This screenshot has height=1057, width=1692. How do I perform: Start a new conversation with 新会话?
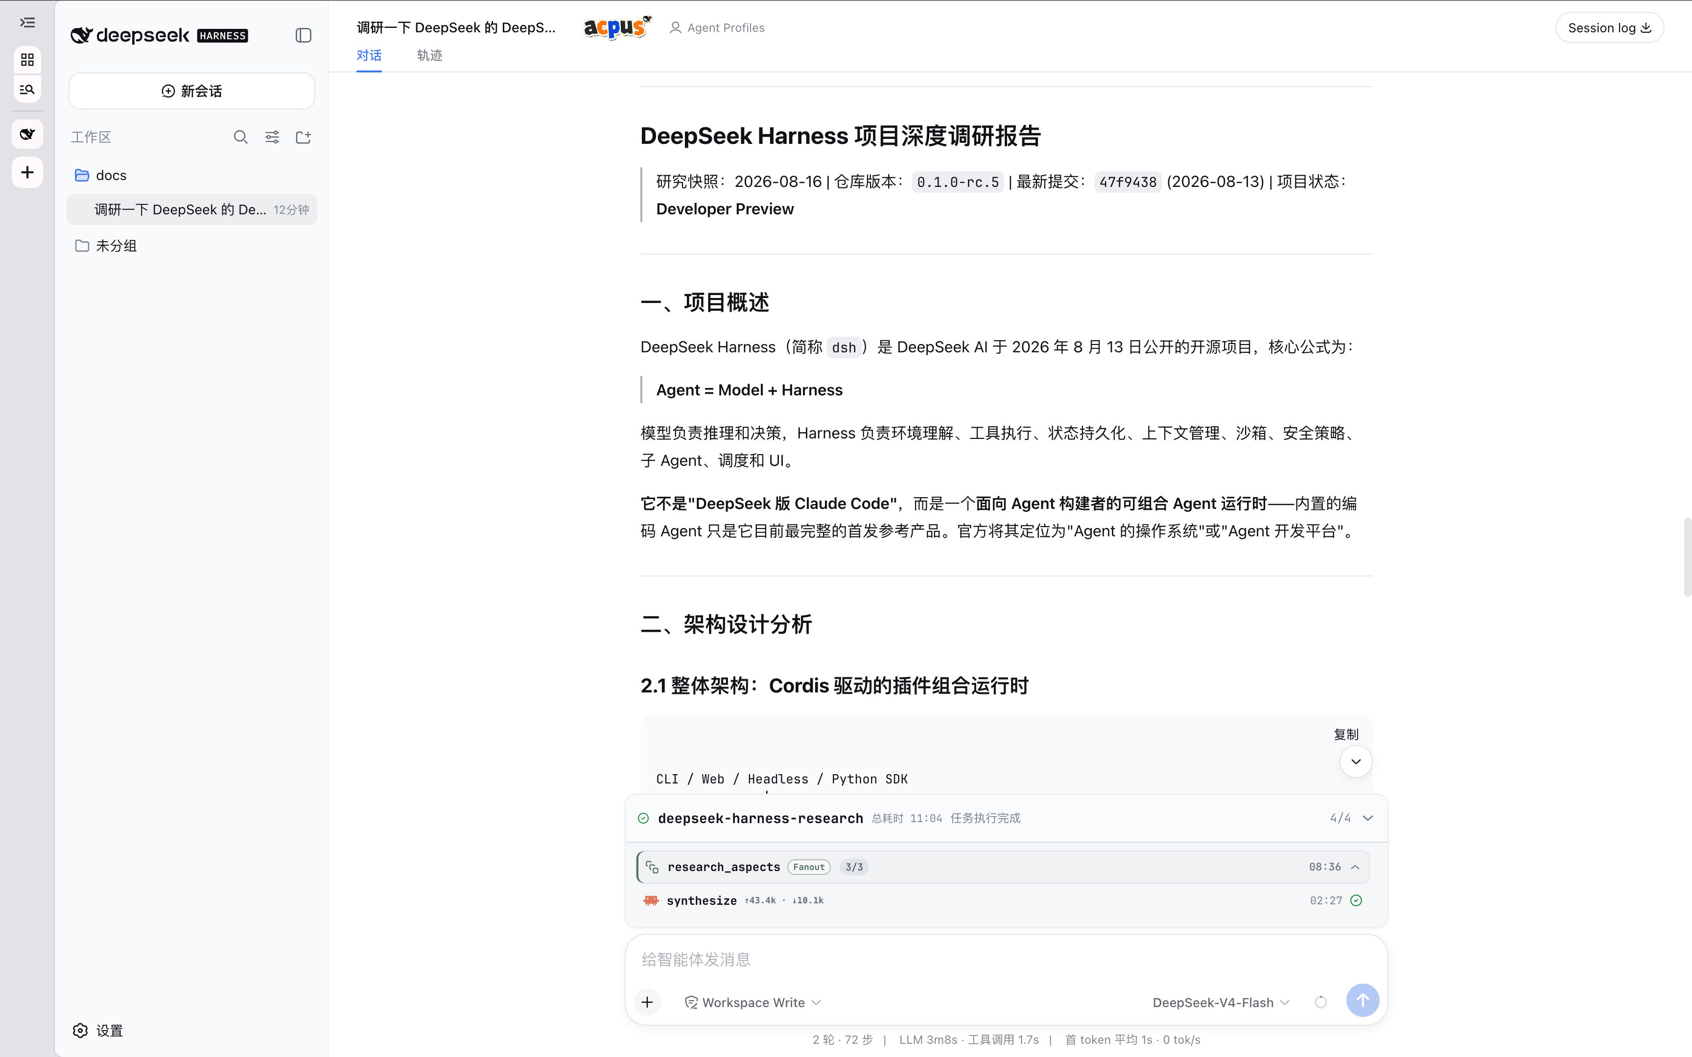[191, 91]
